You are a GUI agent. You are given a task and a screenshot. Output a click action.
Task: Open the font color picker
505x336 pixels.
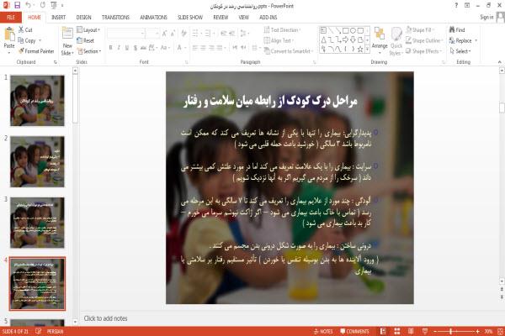tap(181, 48)
